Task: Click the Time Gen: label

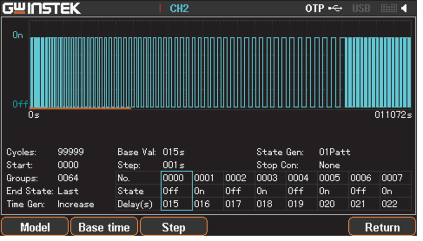Action: [25, 204]
